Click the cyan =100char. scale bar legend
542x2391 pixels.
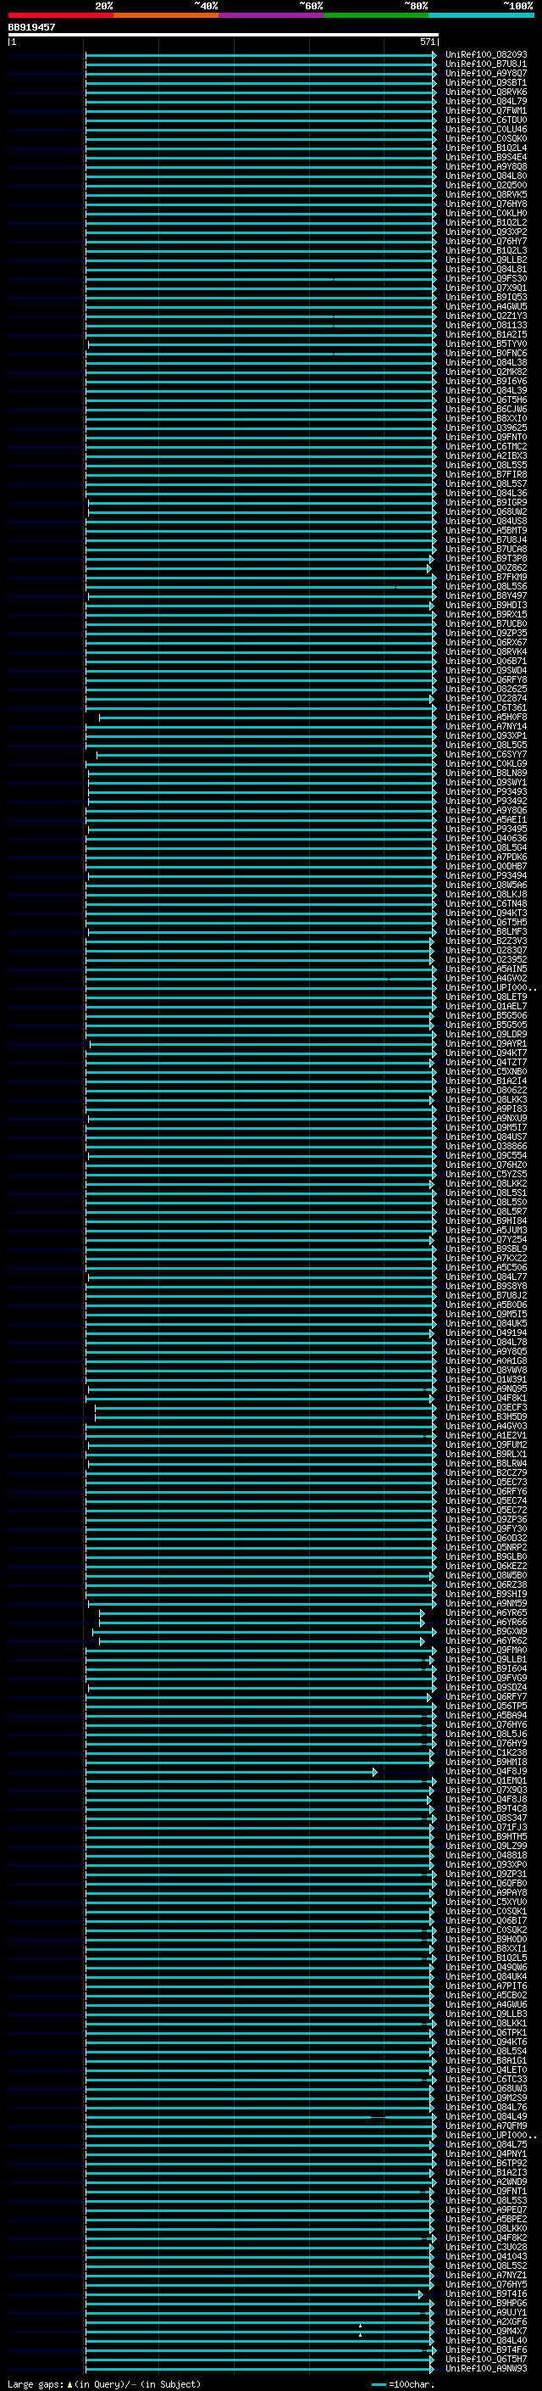tap(378, 2384)
